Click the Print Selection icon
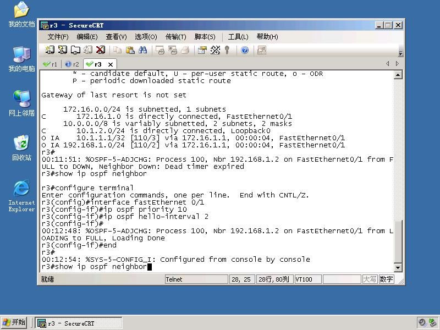This screenshot has height=330, width=440. [173, 50]
